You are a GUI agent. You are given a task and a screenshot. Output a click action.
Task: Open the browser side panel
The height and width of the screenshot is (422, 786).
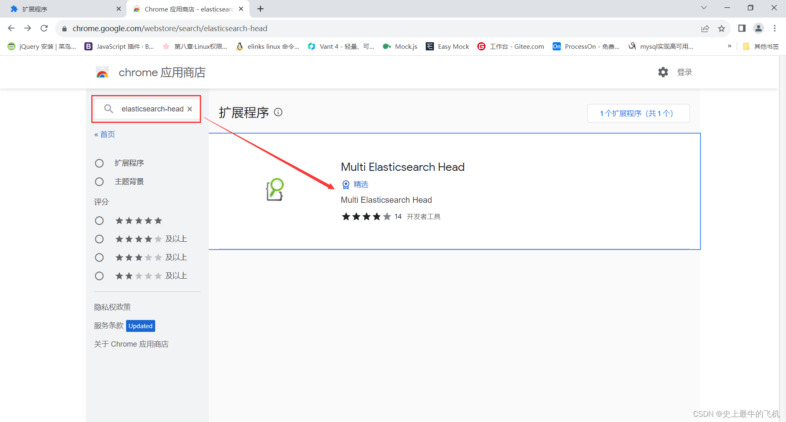pos(742,28)
